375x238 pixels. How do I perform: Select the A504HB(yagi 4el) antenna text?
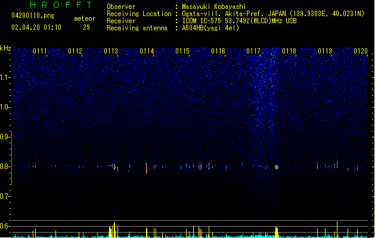210,28
